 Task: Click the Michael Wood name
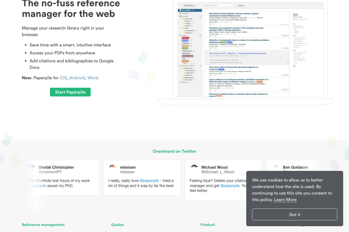coord(214,167)
